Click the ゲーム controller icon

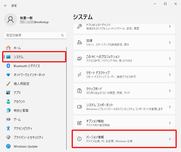click(8, 119)
